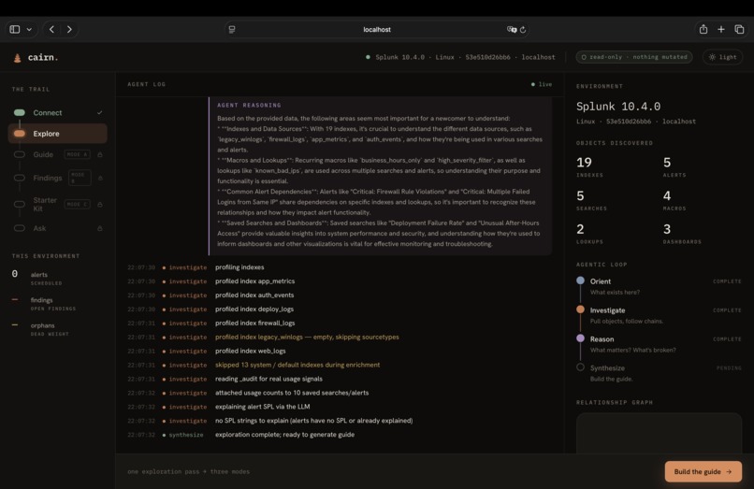Click the cairn. brand name
This screenshot has height=489, width=754.
tap(43, 57)
